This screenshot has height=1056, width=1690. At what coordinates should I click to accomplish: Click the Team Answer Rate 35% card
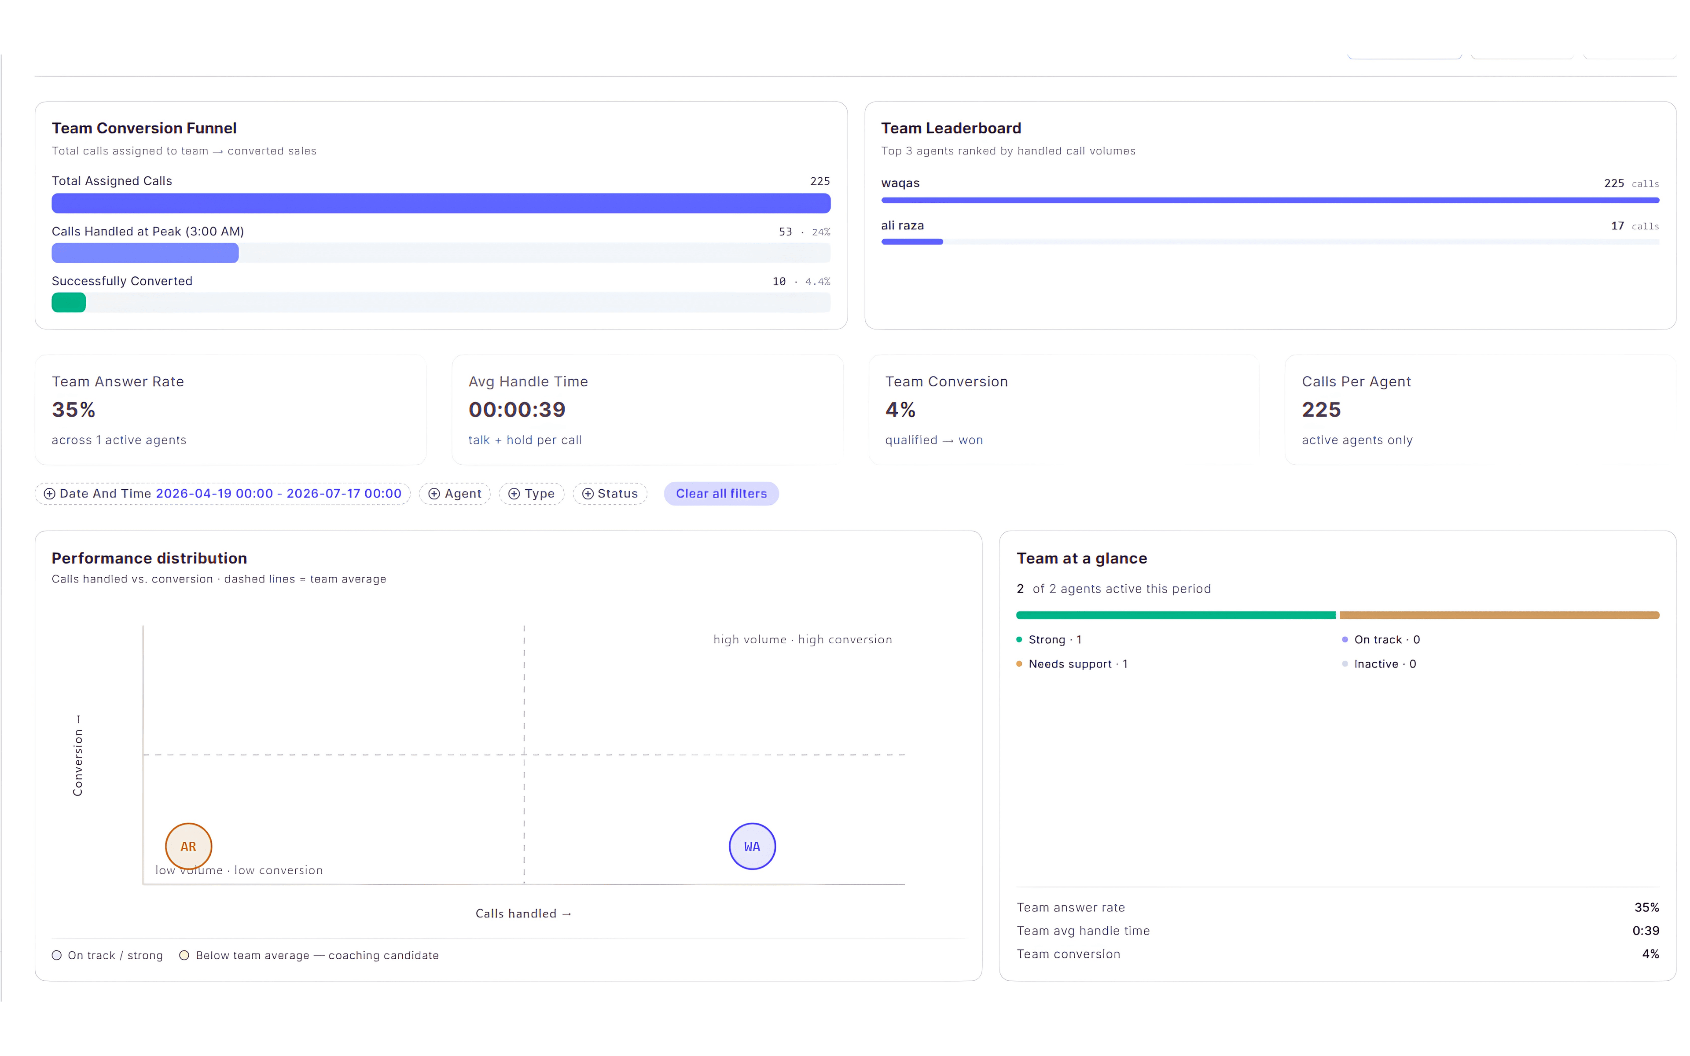pyautogui.click(x=231, y=410)
